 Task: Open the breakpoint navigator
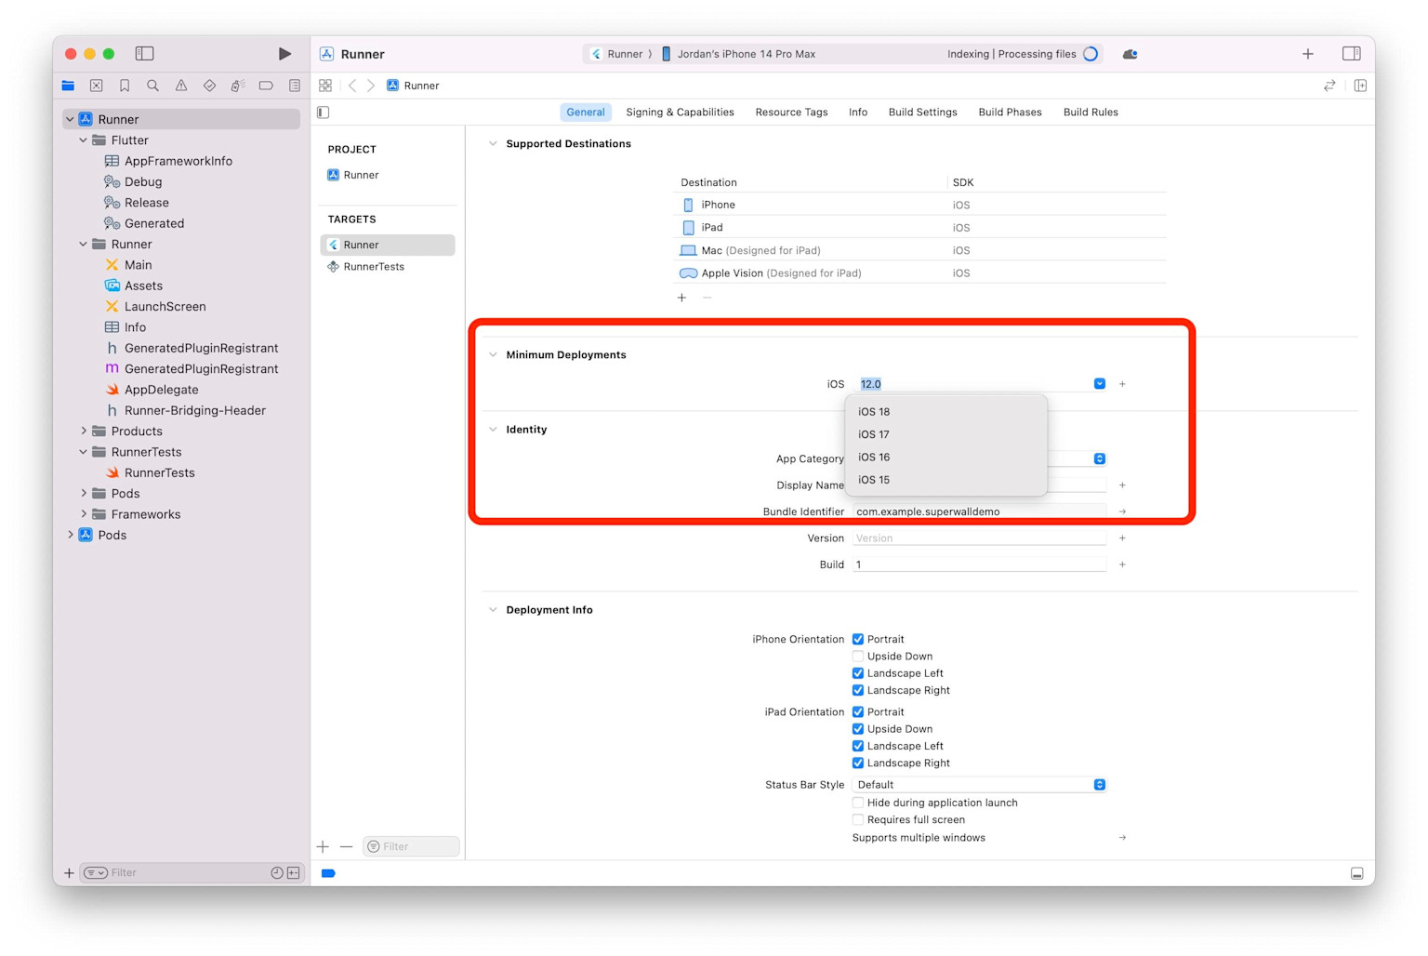pos(266,86)
